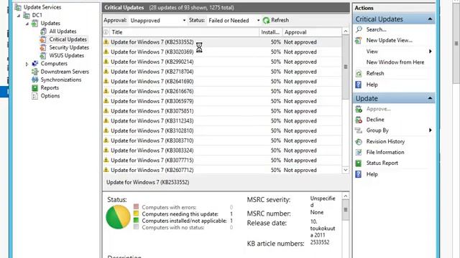Click the update list scroll-down arrow
Viewport: 460px width, 258px height.
[x=346, y=170]
